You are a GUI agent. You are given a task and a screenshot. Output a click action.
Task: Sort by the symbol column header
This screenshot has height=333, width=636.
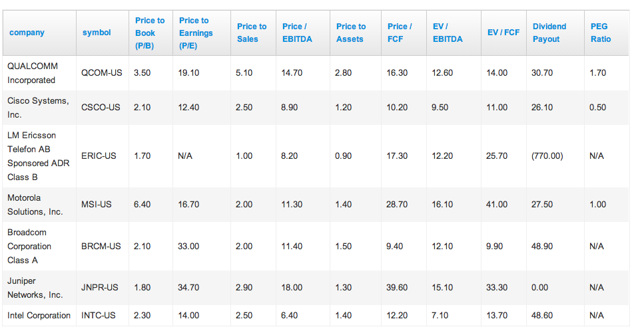97,33
